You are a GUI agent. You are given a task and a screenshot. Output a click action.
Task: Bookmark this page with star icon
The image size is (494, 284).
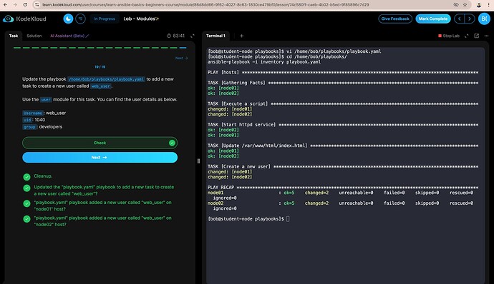coord(465,5)
